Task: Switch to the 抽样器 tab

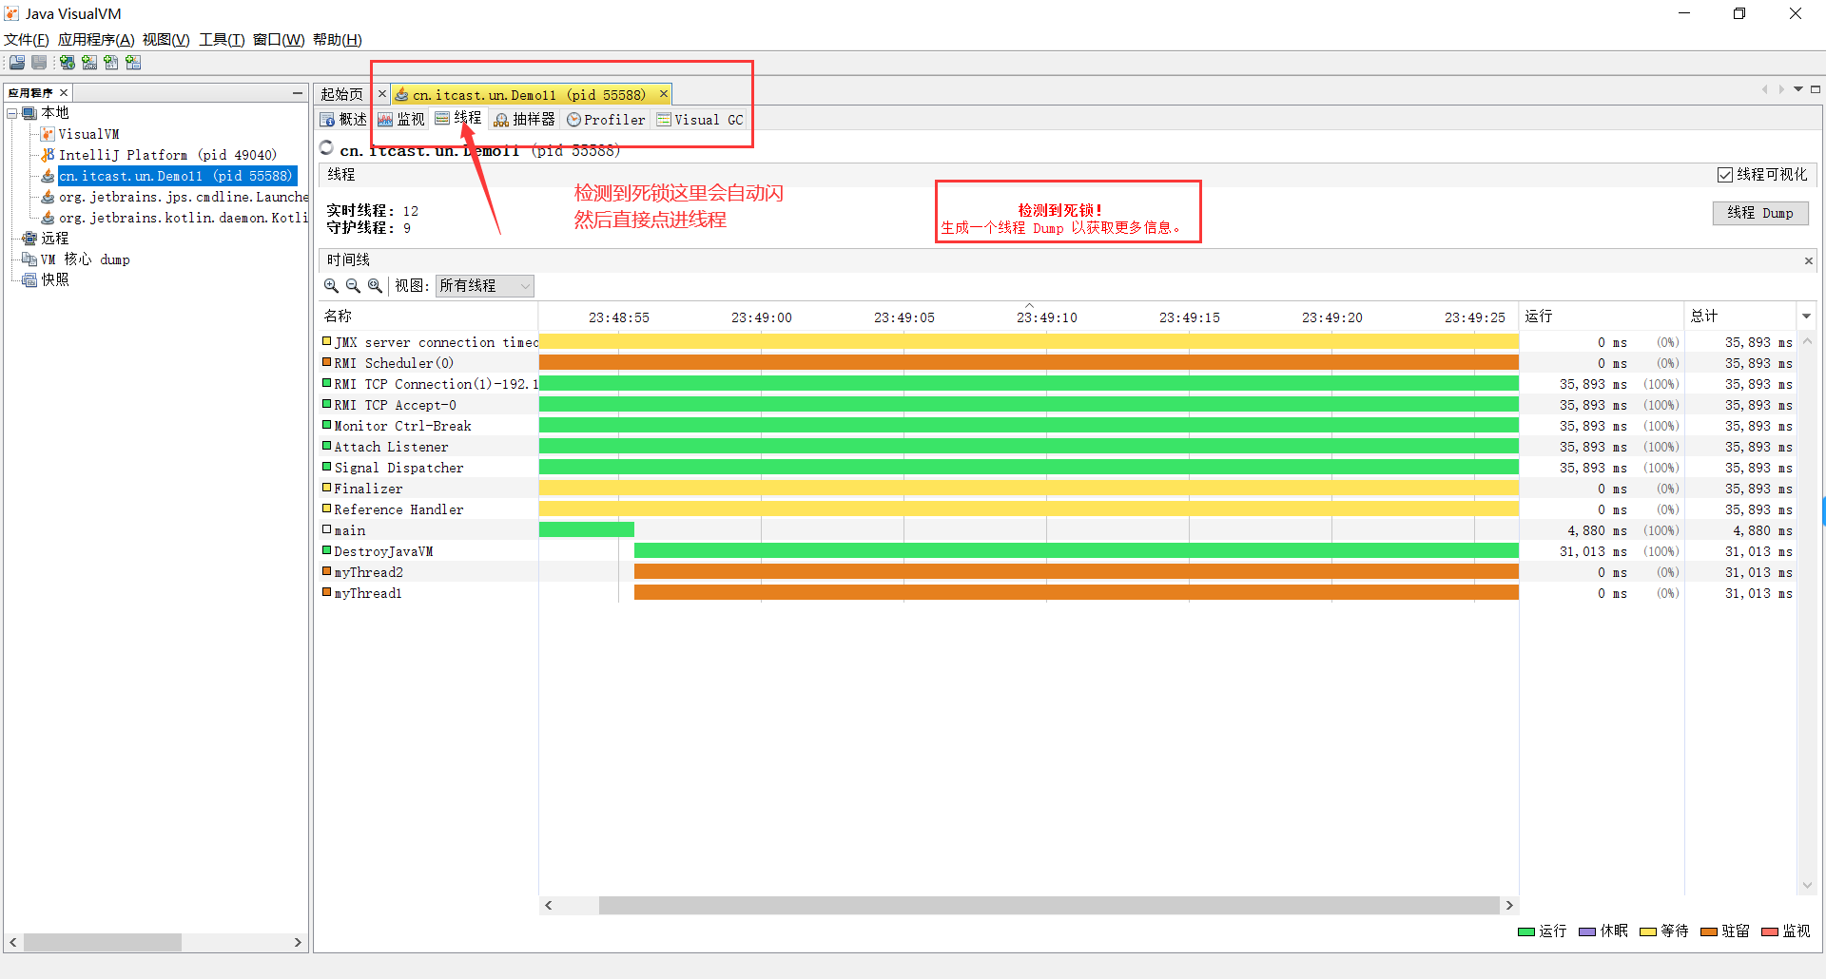Action: pyautogui.click(x=524, y=120)
